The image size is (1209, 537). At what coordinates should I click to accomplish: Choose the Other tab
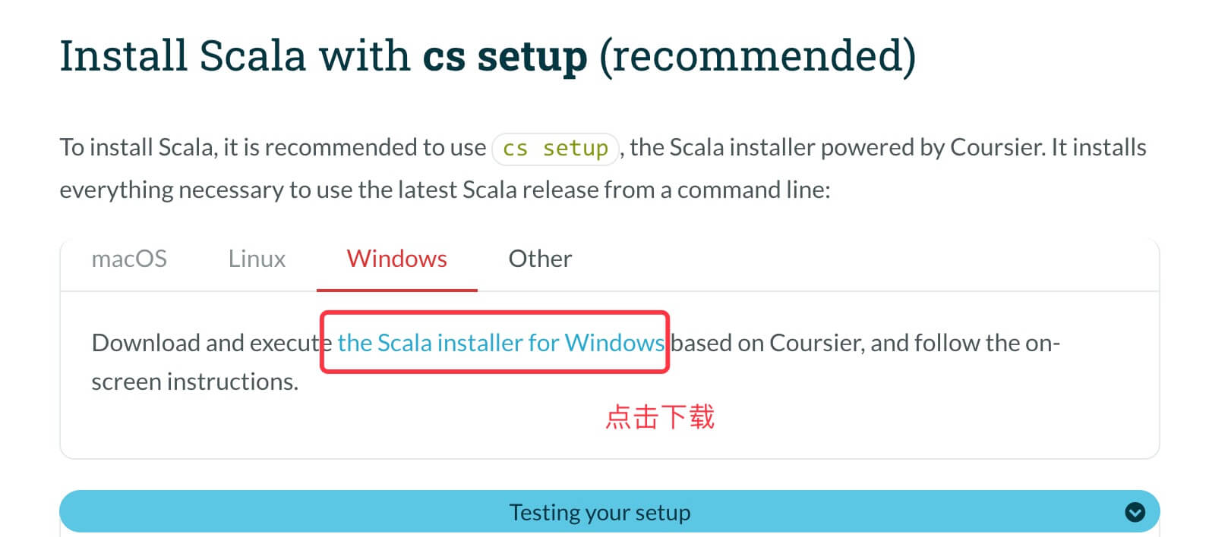pyautogui.click(x=540, y=259)
